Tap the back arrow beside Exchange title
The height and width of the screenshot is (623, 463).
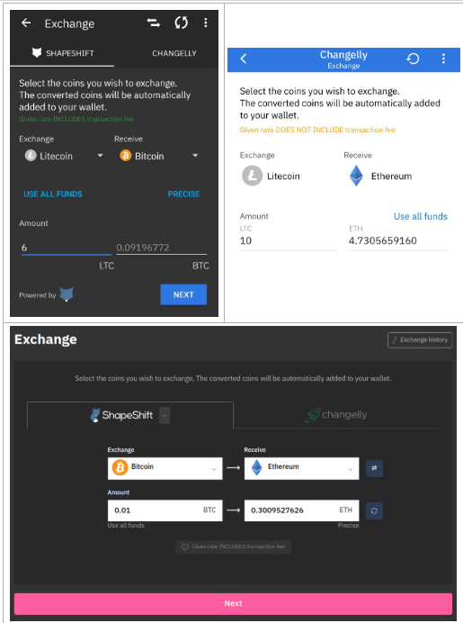26,23
